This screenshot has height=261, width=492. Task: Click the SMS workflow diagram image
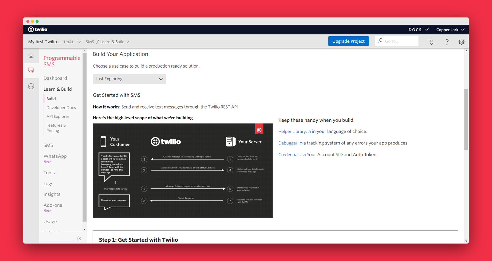pyautogui.click(x=183, y=171)
